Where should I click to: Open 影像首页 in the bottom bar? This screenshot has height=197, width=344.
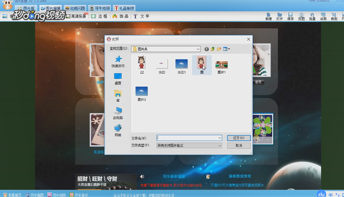[x=12, y=195]
